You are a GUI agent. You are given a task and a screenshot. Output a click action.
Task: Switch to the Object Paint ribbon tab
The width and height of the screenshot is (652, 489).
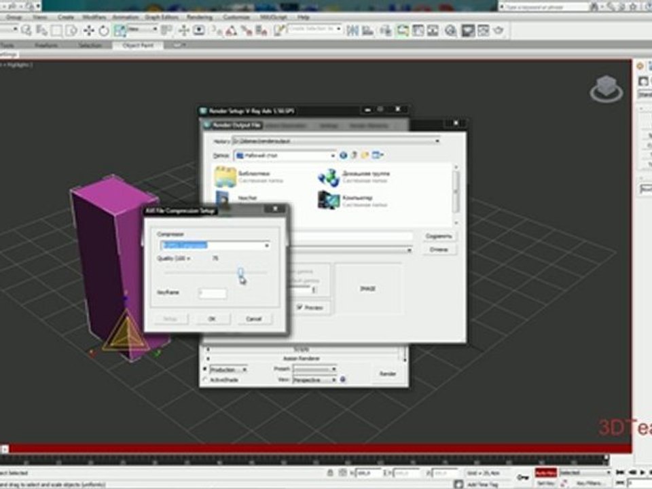[138, 45]
